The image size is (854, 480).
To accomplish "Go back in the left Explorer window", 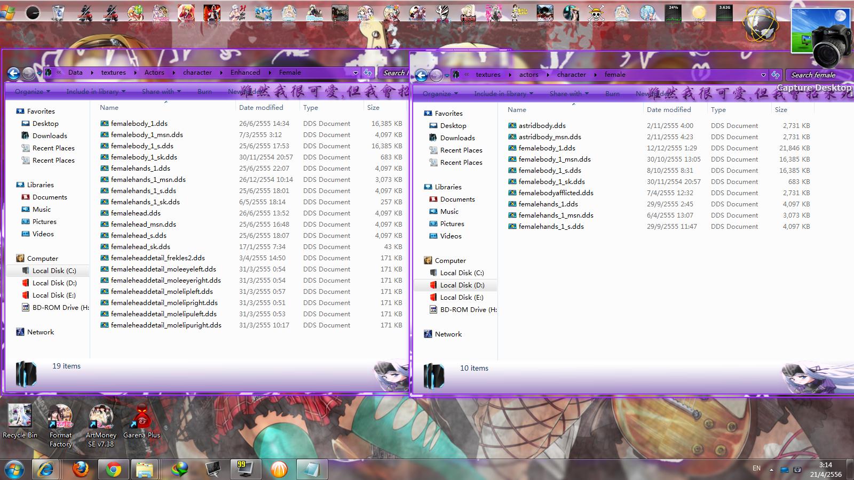I will pos(14,73).
